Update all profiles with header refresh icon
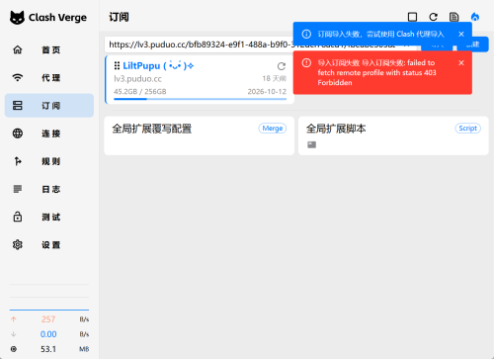The image size is (494, 359). pos(433,17)
